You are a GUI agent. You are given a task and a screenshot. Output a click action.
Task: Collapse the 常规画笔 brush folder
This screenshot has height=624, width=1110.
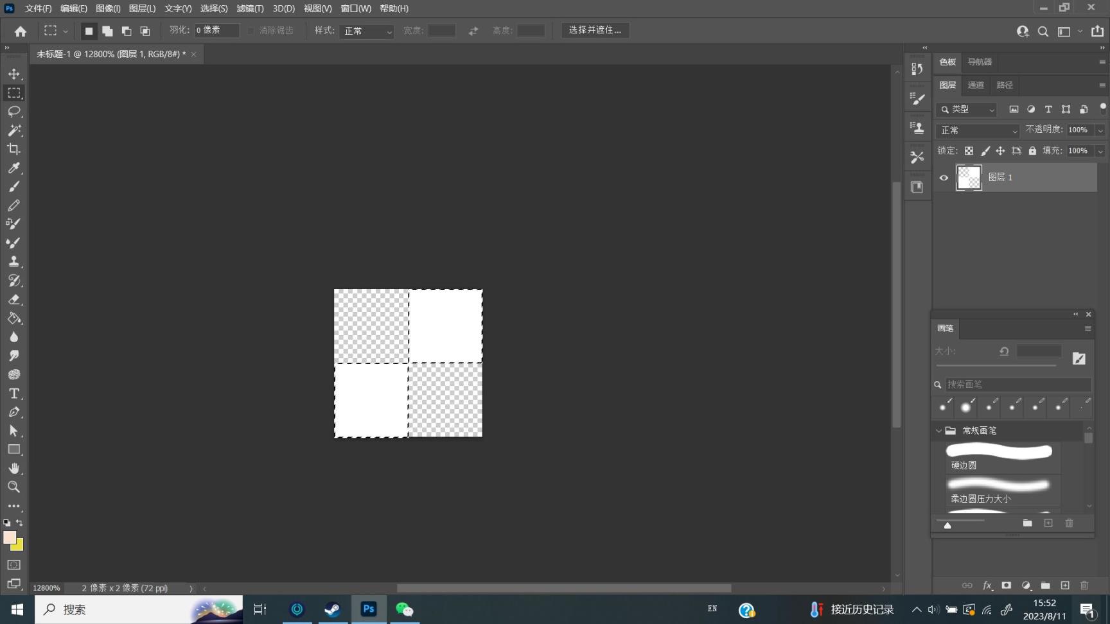[939, 431]
